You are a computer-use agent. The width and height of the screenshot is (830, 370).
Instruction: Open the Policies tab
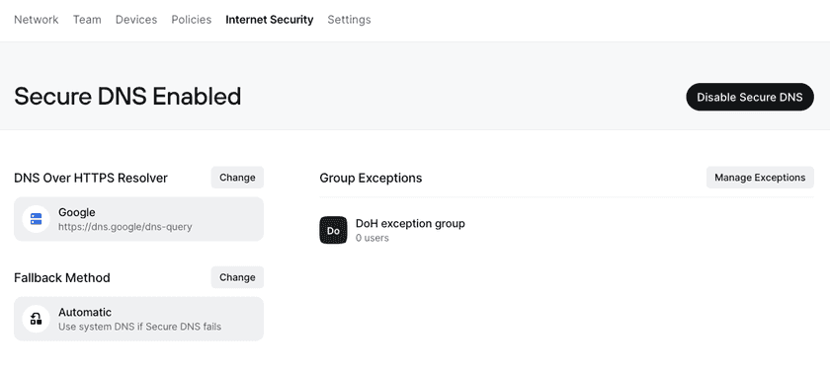click(191, 20)
